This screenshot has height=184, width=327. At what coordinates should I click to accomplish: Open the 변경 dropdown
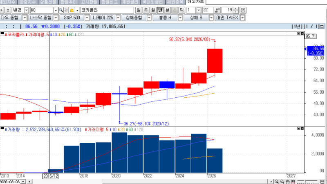point(27,10)
